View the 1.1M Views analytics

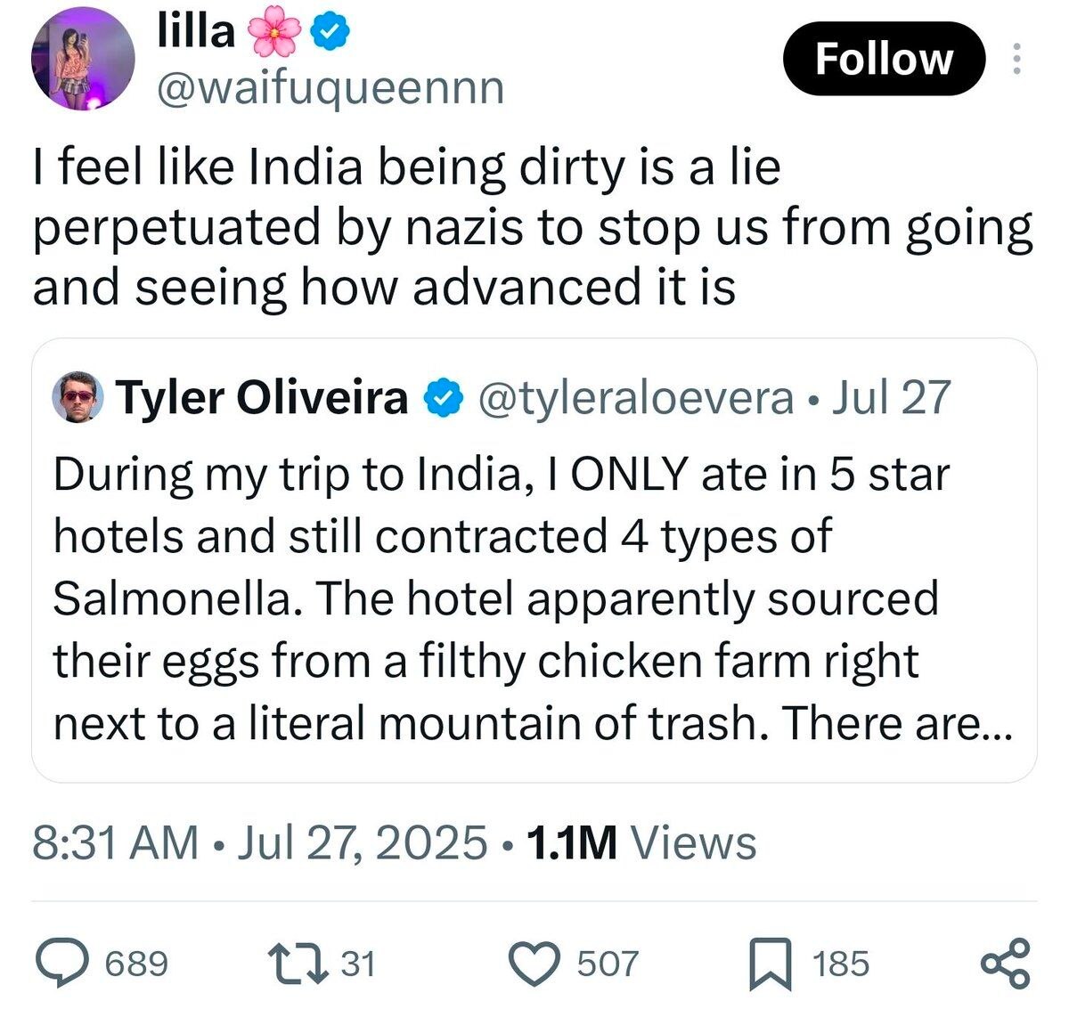coord(641,842)
